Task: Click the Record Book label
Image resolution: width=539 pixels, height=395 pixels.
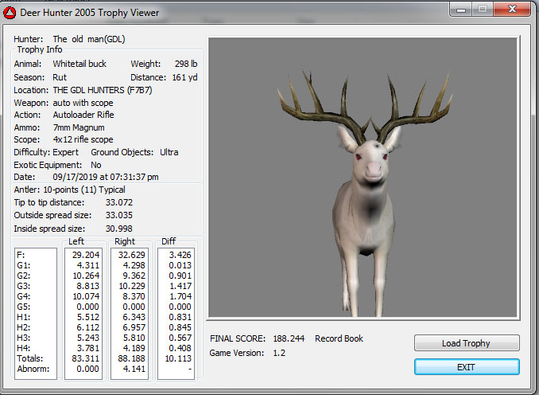Action: [339, 338]
